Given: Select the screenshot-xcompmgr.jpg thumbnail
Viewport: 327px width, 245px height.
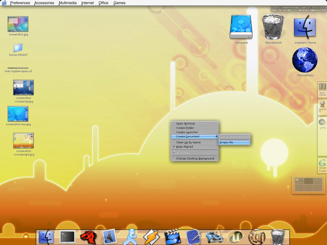Looking at the screenshot, I should (x=23, y=87).
